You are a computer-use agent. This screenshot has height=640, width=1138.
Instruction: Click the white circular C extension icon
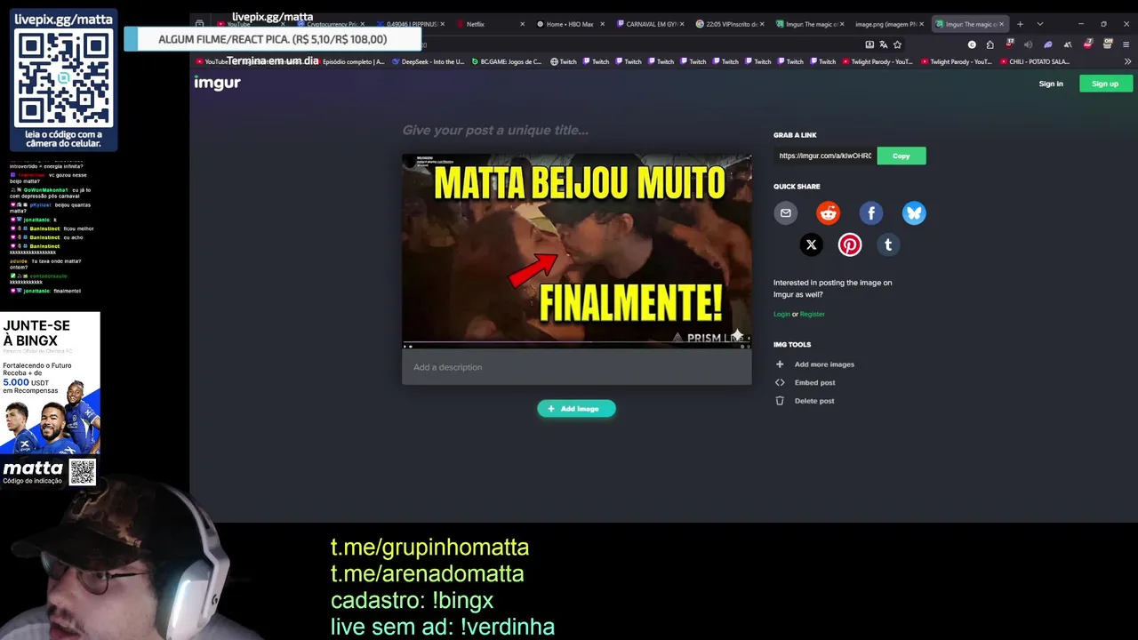(972, 44)
